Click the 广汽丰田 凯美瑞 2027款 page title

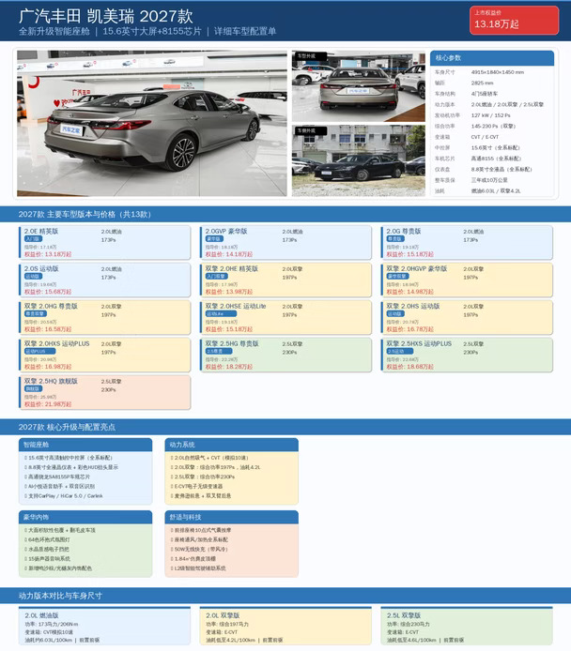point(106,16)
